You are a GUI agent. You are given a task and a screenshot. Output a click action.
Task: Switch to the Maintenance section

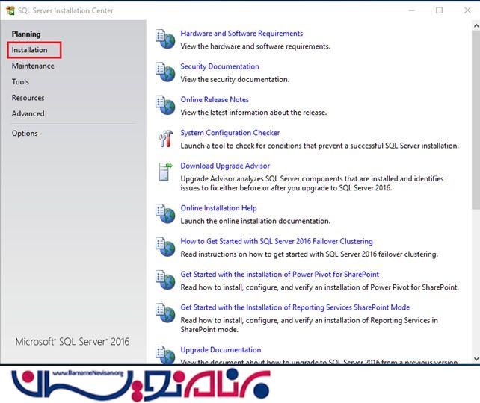click(x=33, y=66)
